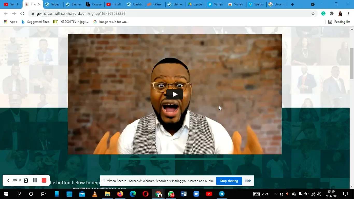This screenshot has width=354, height=199.
Task: Pause the Vimeo screen recording
Action: [x=35, y=180]
